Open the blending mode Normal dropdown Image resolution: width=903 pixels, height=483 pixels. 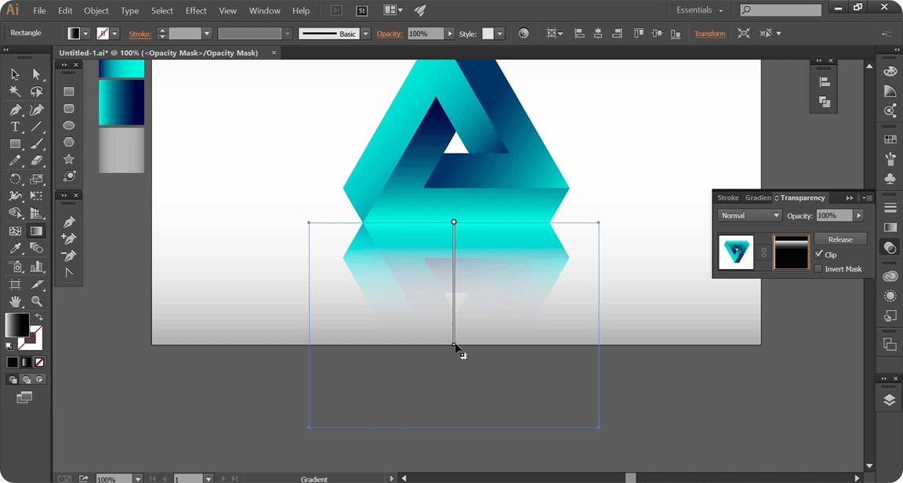750,215
